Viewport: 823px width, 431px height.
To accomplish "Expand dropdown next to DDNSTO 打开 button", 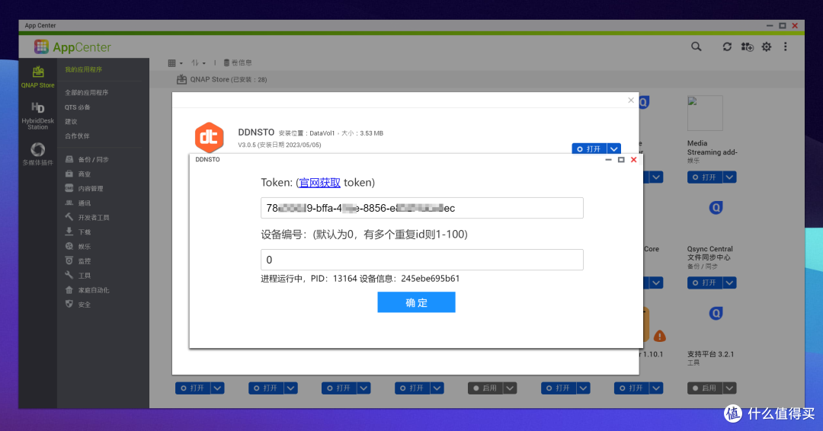I will click(613, 149).
